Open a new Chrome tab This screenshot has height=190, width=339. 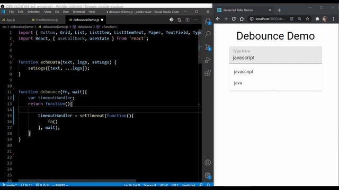[x=279, y=10]
